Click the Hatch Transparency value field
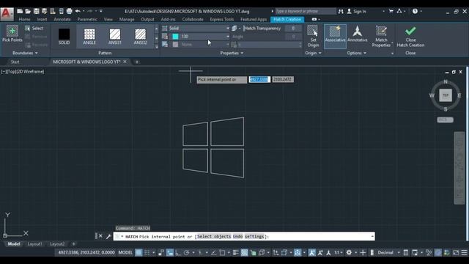The width and height of the screenshot is (469, 264). click(293, 28)
